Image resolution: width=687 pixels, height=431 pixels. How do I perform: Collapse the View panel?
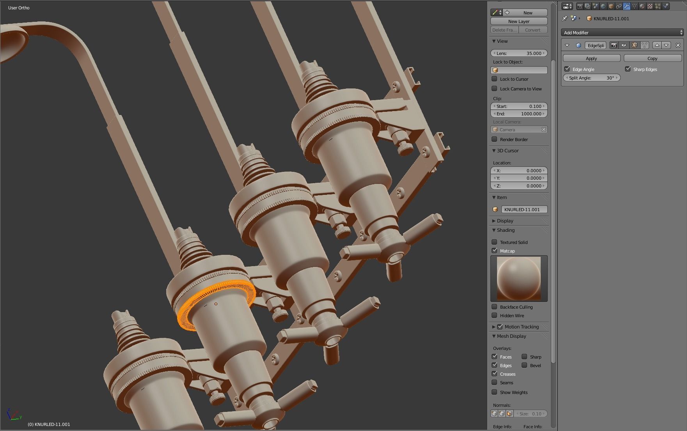click(494, 41)
